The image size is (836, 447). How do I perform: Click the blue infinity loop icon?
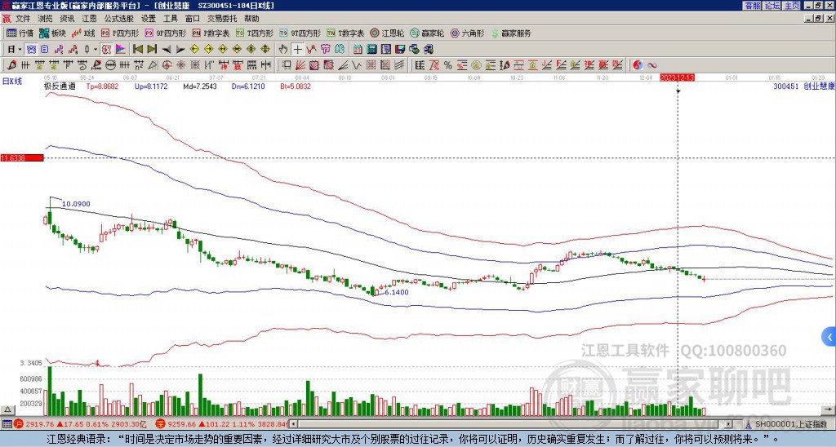tap(652, 65)
